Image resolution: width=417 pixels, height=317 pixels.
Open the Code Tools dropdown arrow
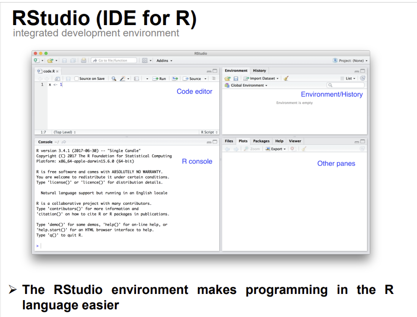[x=128, y=79]
